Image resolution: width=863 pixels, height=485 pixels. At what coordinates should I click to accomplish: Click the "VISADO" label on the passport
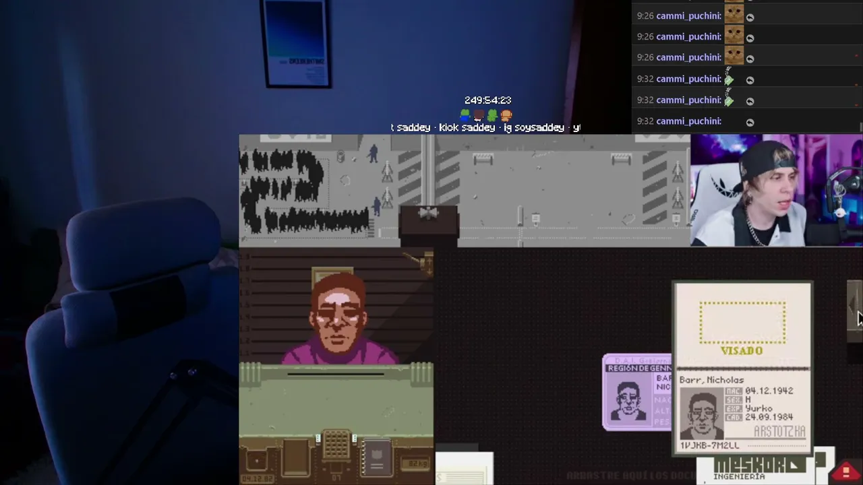742,351
